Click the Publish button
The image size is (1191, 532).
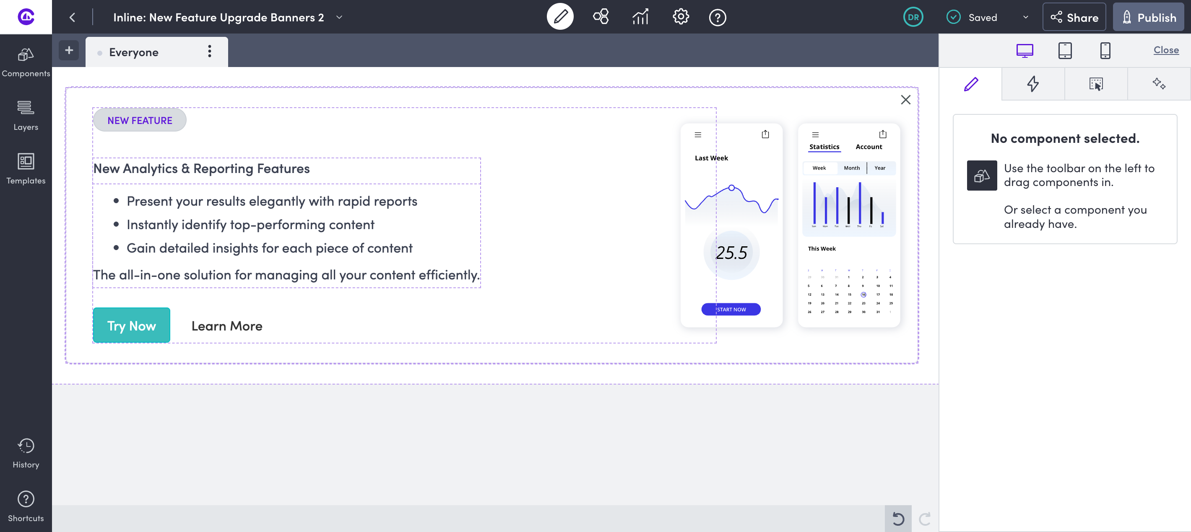tap(1149, 18)
